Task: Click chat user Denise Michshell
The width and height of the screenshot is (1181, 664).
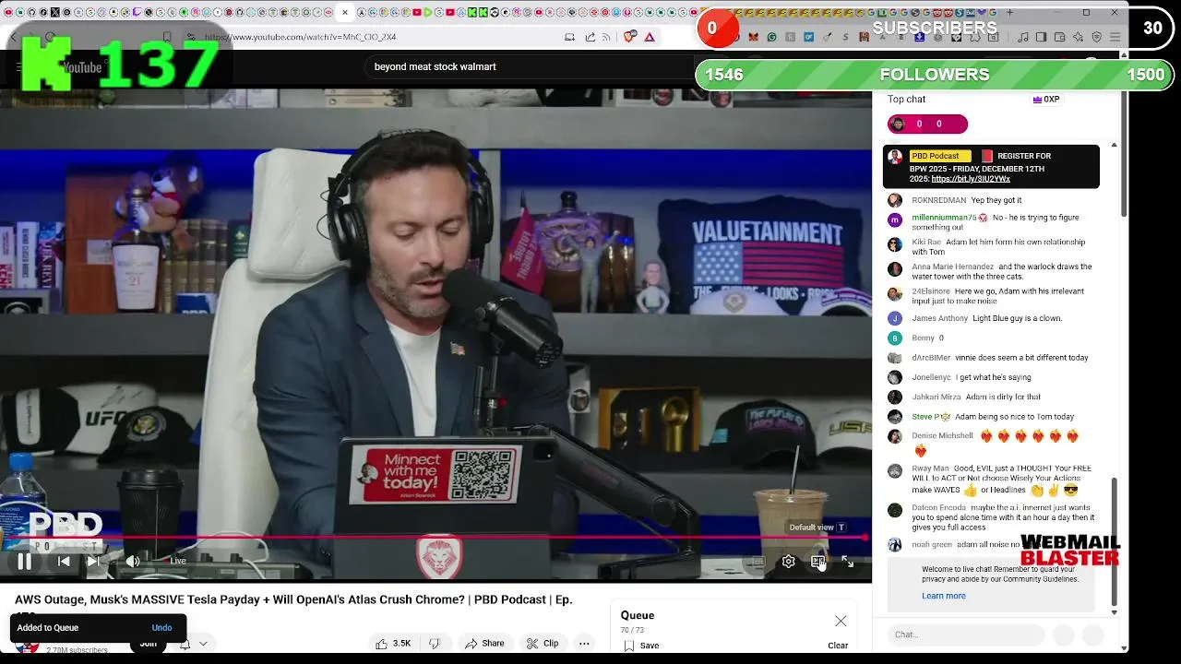Action: tap(942, 435)
